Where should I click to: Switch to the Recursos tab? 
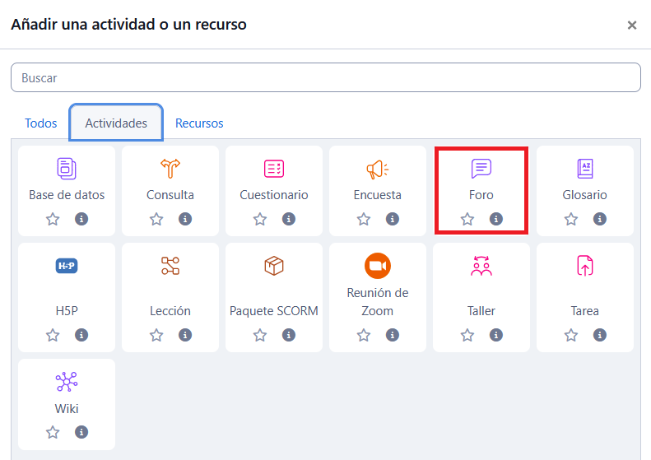coord(199,123)
